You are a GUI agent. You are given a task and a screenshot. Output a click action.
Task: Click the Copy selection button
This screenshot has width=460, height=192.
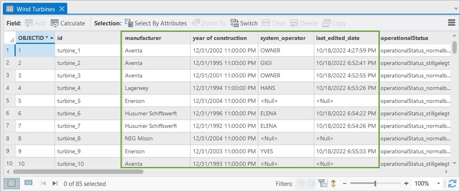click(x=334, y=23)
